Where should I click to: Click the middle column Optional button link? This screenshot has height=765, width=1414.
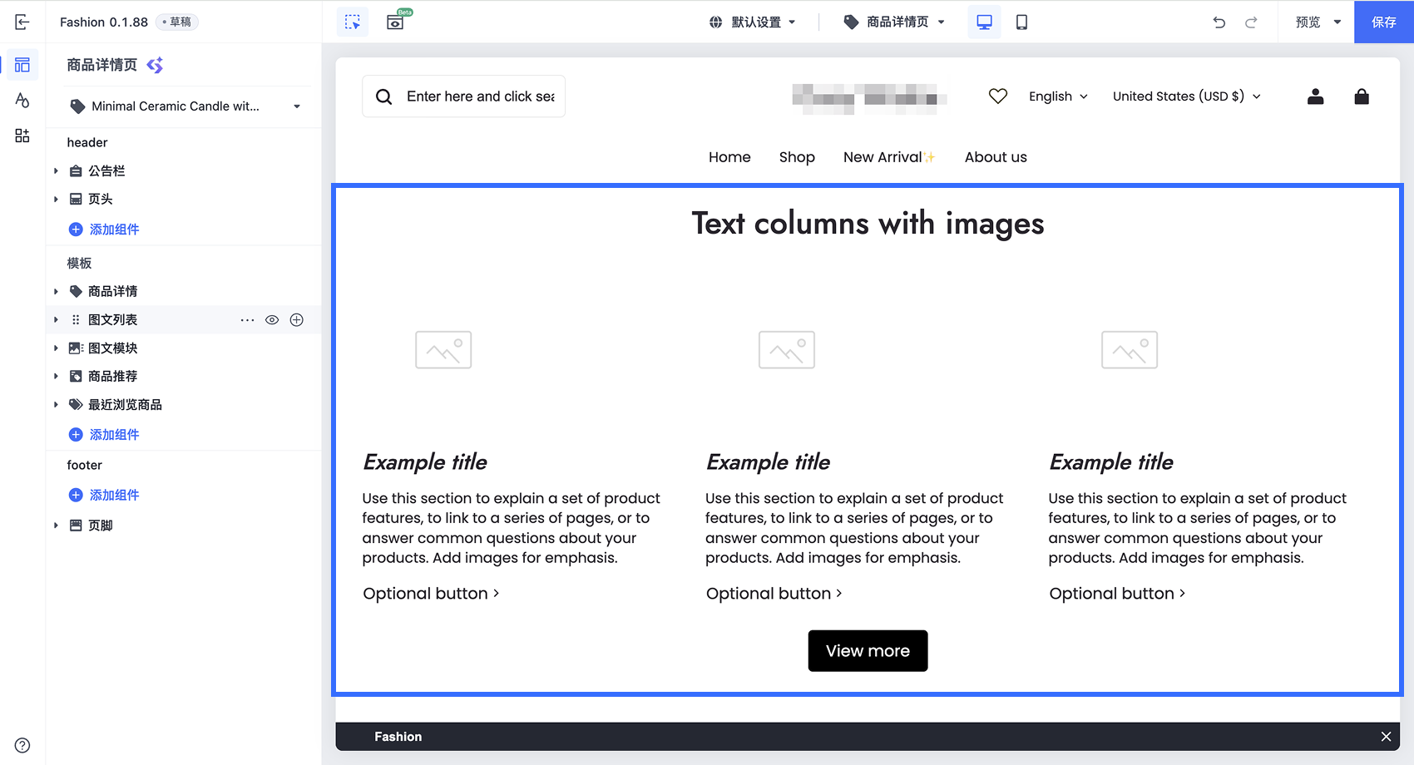(774, 594)
